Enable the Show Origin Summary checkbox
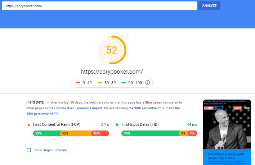 (x=29, y=150)
